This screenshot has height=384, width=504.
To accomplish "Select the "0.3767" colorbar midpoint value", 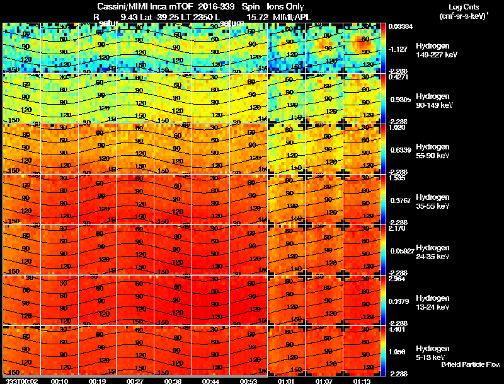I will [x=399, y=201].
